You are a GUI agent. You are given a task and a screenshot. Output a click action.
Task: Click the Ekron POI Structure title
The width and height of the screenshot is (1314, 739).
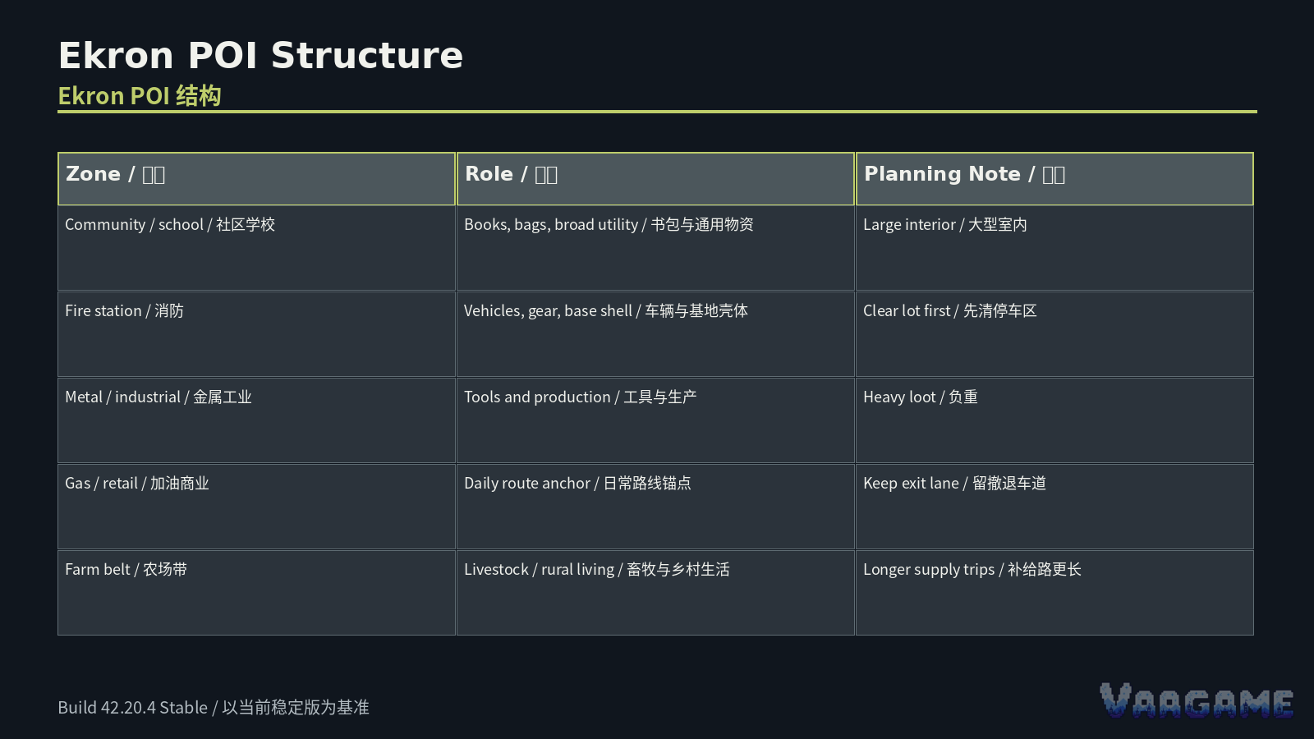pos(260,56)
